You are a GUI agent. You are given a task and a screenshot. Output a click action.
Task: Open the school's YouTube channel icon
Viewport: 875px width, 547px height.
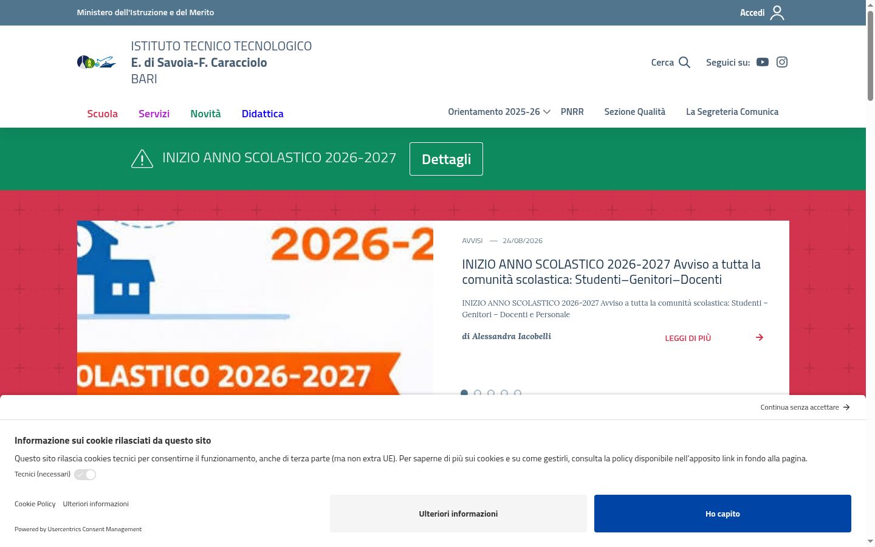click(763, 62)
